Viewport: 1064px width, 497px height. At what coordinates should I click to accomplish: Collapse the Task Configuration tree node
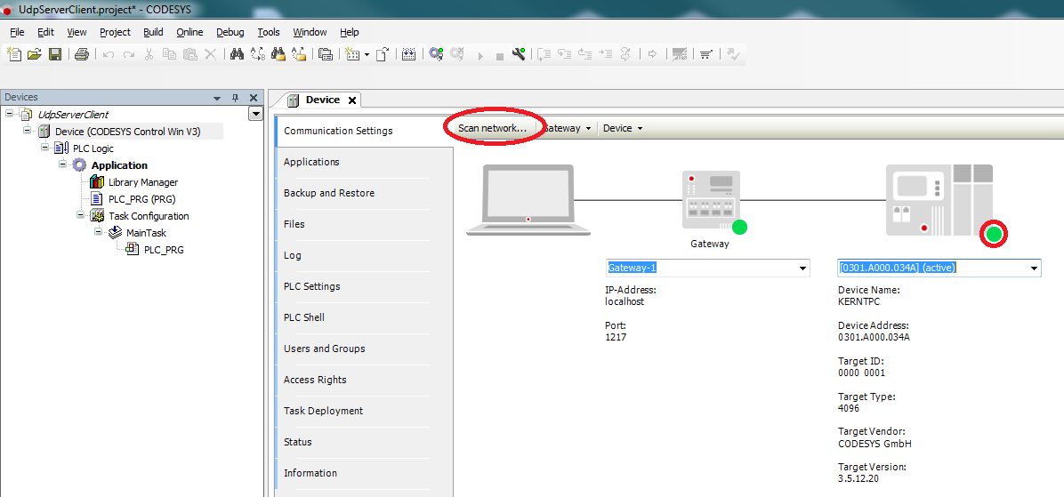(x=80, y=215)
